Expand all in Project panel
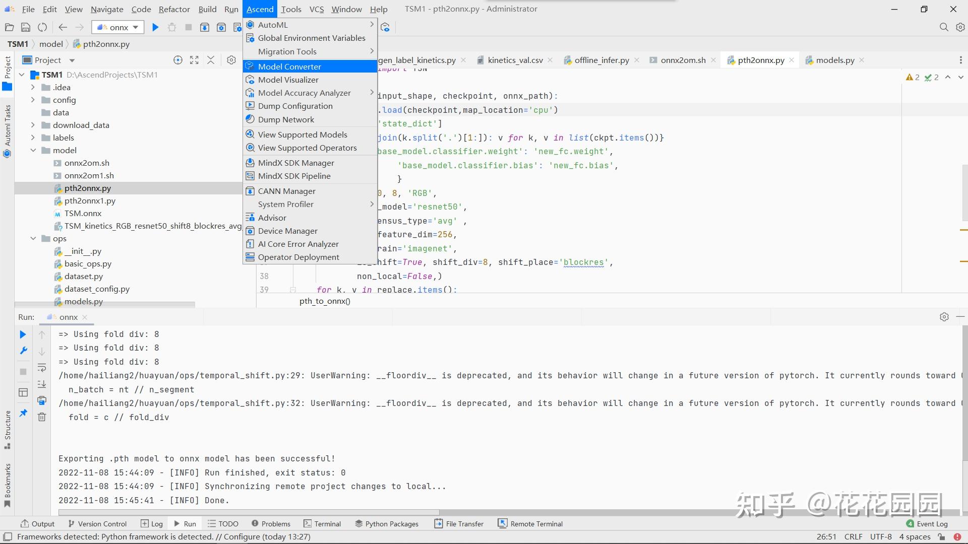The image size is (968, 544). tap(194, 60)
